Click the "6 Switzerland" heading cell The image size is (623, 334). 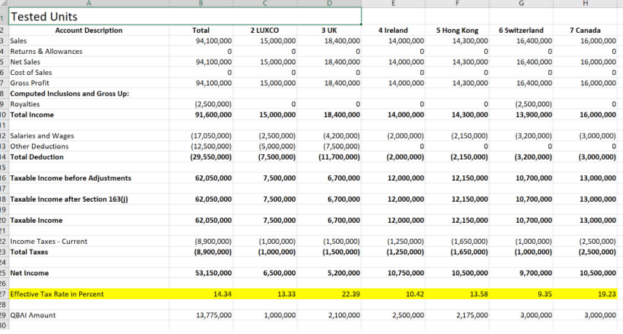tap(521, 30)
